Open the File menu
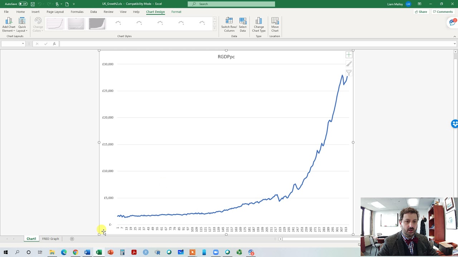This screenshot has width=458, height=257. tap(6, 12)
